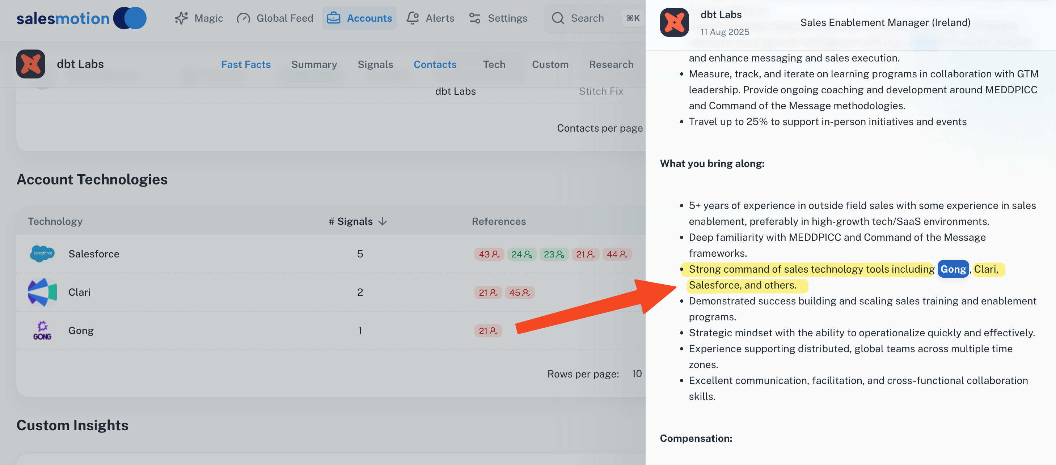Viewport: 1056px width, 465px height.
Task: Switch to the Tech tab
Action: click(494, 64)
